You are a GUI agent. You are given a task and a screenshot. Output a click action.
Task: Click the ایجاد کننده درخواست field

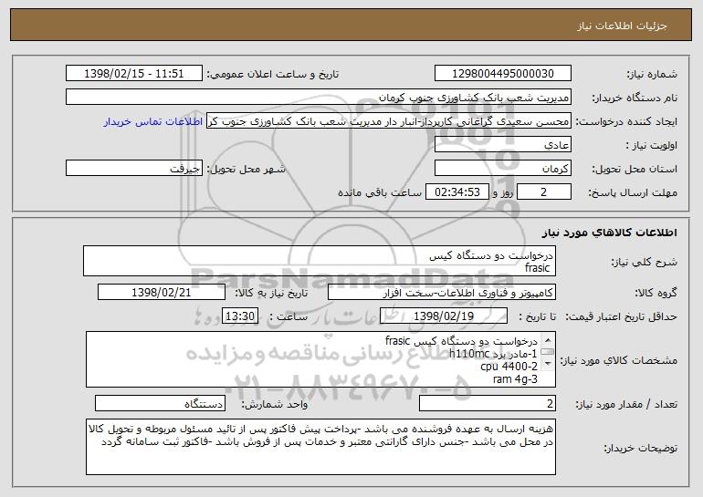389,121
